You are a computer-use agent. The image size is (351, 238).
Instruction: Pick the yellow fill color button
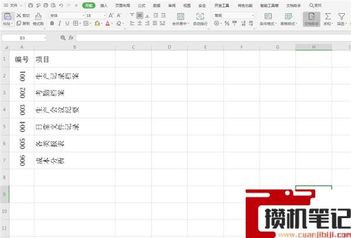click(x=97, y=23)
